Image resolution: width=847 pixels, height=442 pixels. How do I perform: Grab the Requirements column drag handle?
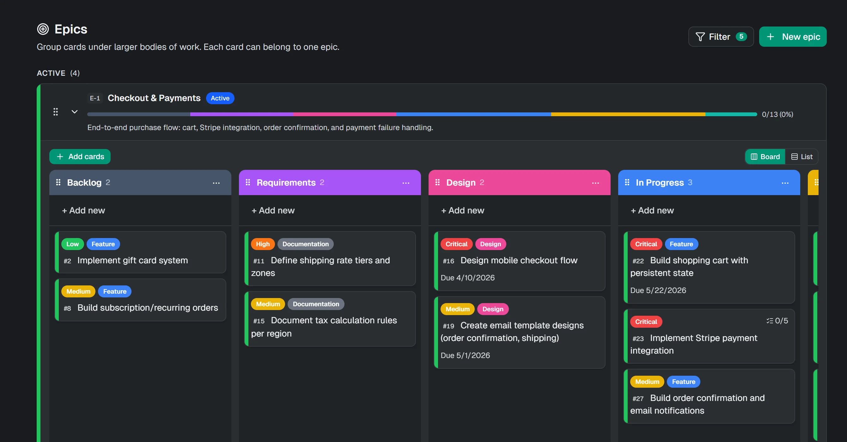[x=248, y=182]
